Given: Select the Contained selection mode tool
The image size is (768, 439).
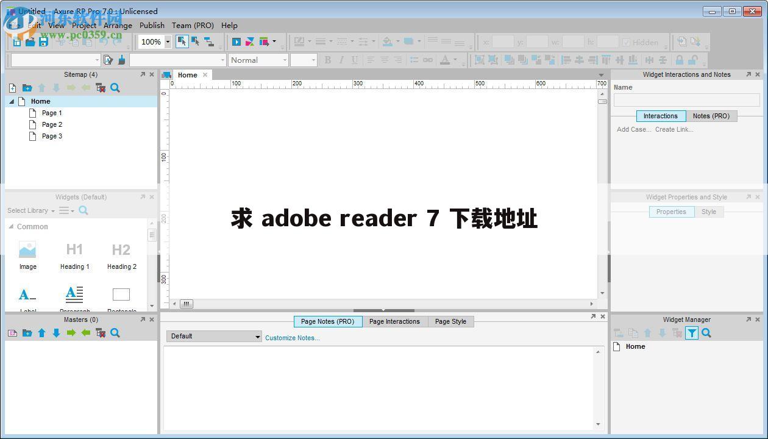Looking at the screenshot, I should pos(195,41).
